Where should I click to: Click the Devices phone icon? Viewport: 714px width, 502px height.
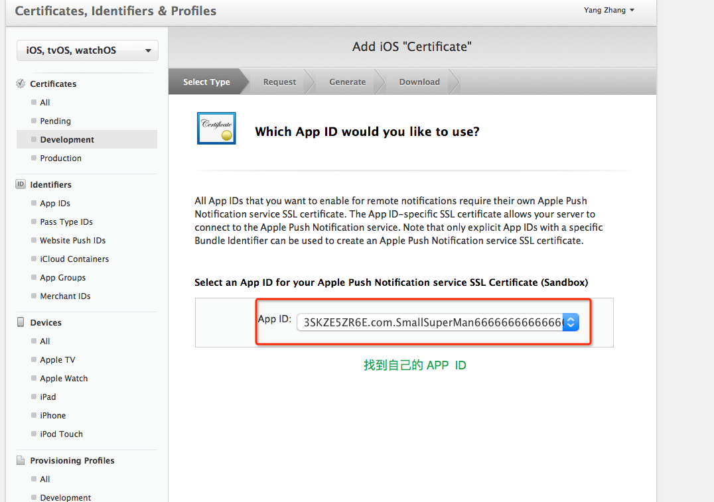(x=21, y=322)
